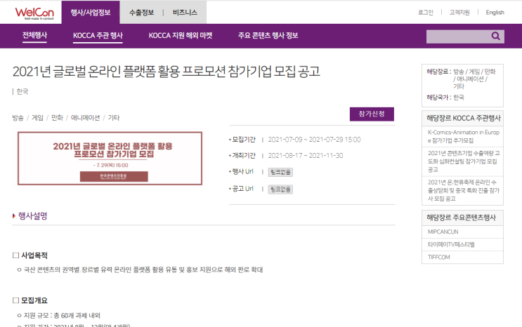Click the 고객지원 link
522x327 pixels.
(x=459, y=13)
